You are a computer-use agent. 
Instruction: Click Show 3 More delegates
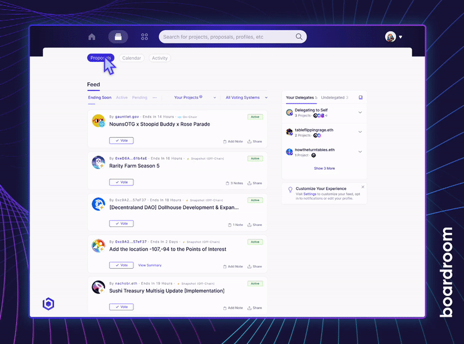point(324,168)
